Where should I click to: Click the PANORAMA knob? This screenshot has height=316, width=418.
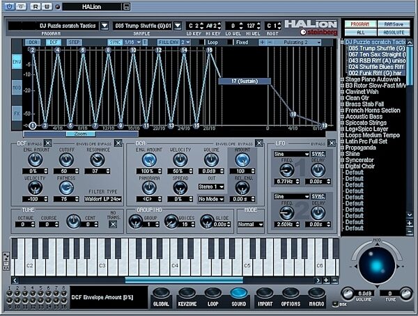pyautogui.click(x=149, y=188)
